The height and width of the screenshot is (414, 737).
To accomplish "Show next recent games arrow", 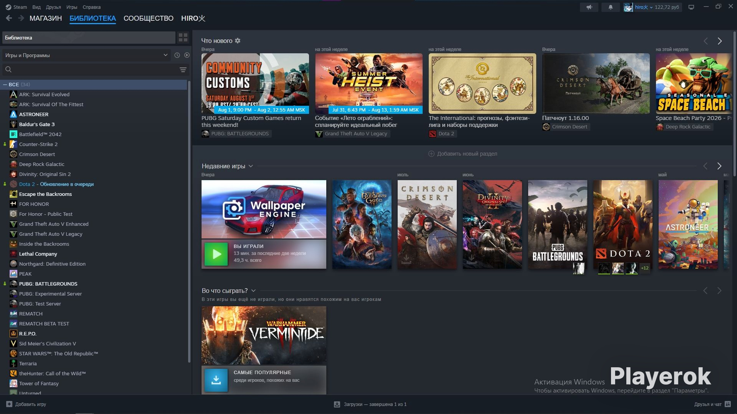I will click(x=719, y=166).
